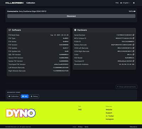The height and width of the screenshot is (129, 142).
Task: Open the English language dropdown
Action: point(125,3)
